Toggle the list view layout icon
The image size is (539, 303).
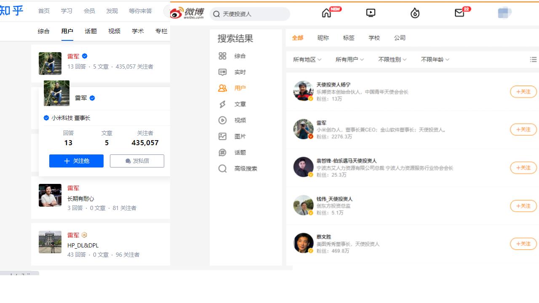[533, 59]
